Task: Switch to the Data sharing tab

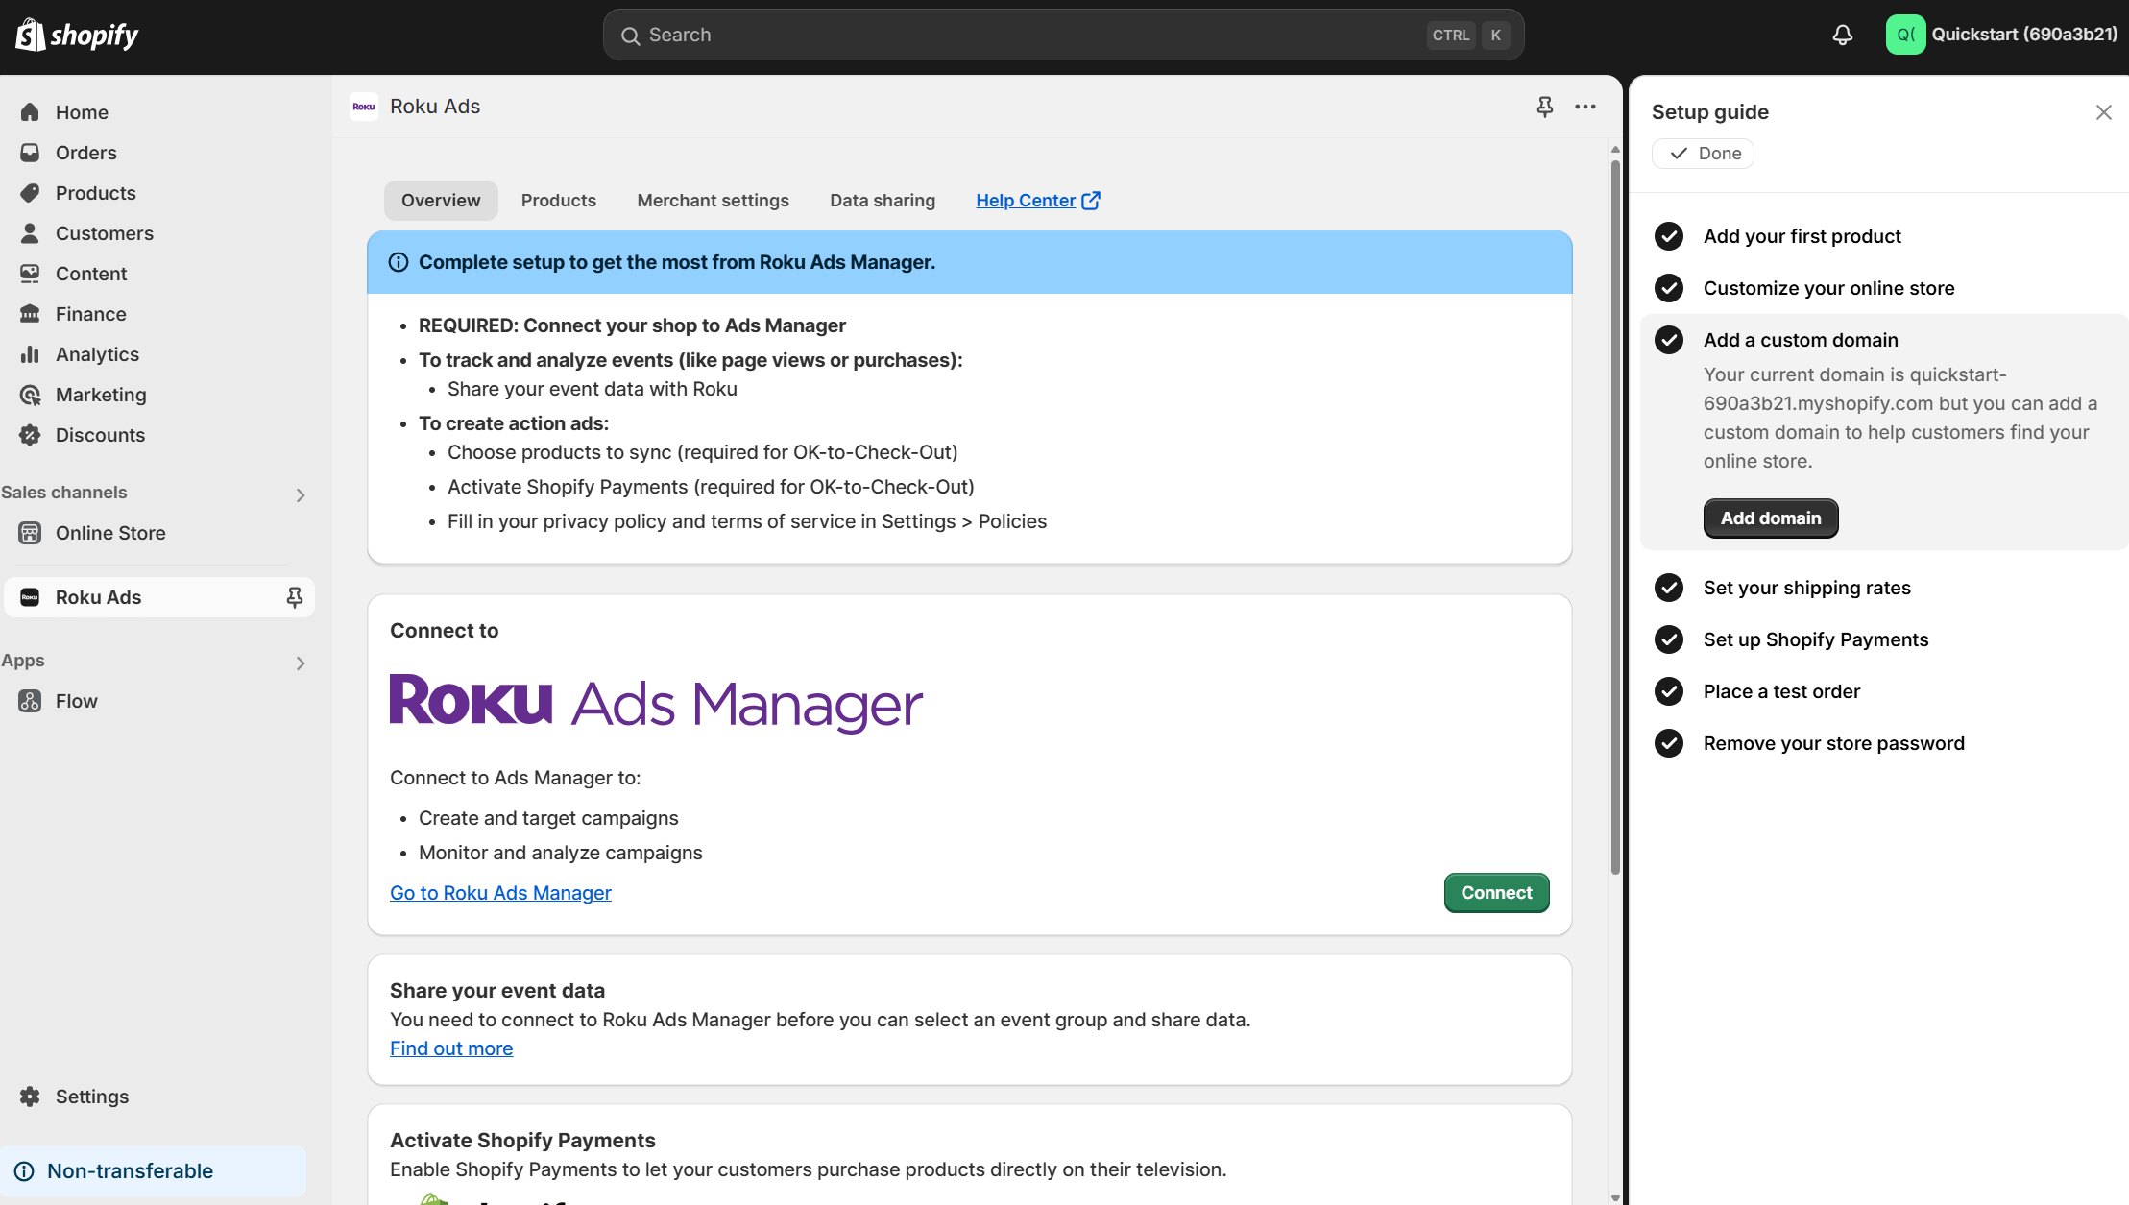Action: coord(882,201)
